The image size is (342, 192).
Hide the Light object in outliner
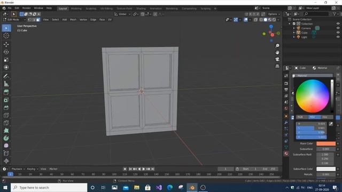point(338,37)
